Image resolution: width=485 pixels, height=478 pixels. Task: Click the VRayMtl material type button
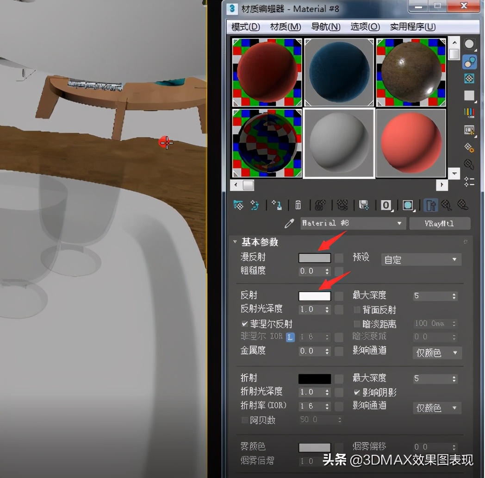(440, 223)
